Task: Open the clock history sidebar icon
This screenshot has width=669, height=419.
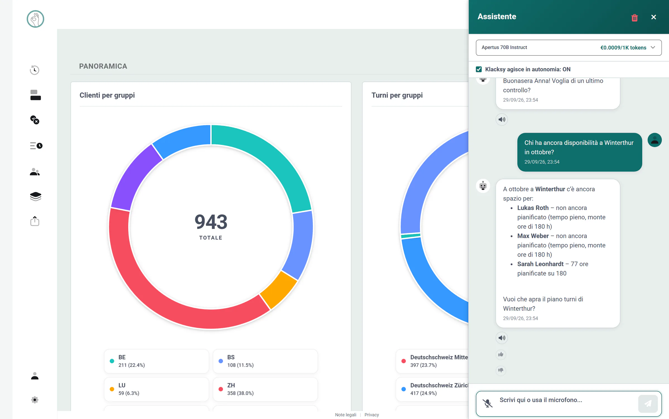Action: tap(35, 70)
